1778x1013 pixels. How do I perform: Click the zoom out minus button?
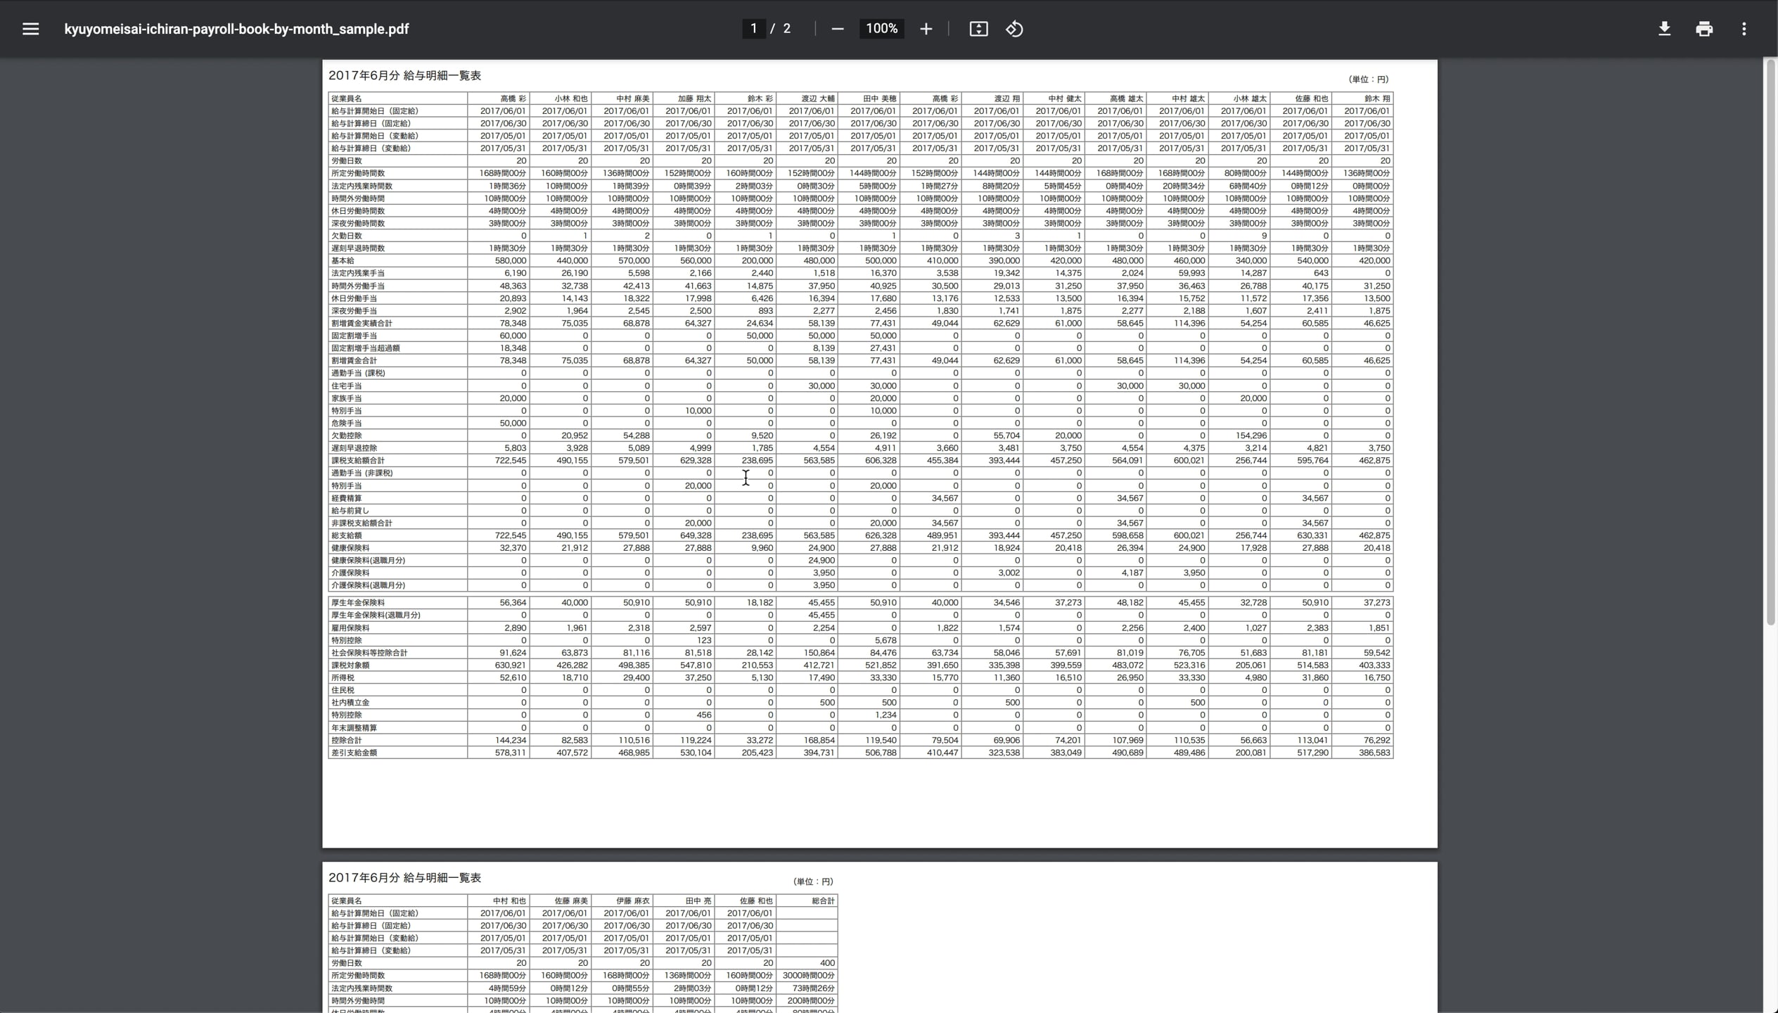click(837, 29)
